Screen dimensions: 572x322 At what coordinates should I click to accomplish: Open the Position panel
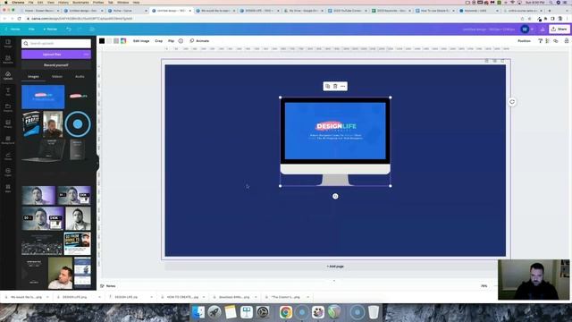pyautogui.click(x=525, y=41)
